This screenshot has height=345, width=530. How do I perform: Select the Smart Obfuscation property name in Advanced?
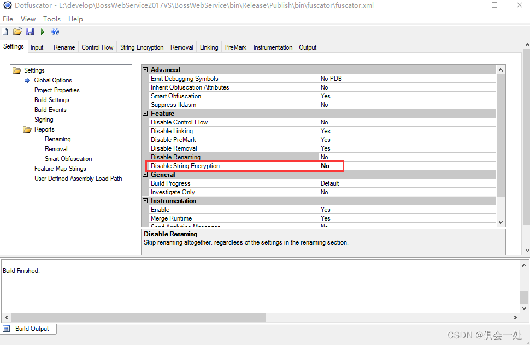coord(176,96)
